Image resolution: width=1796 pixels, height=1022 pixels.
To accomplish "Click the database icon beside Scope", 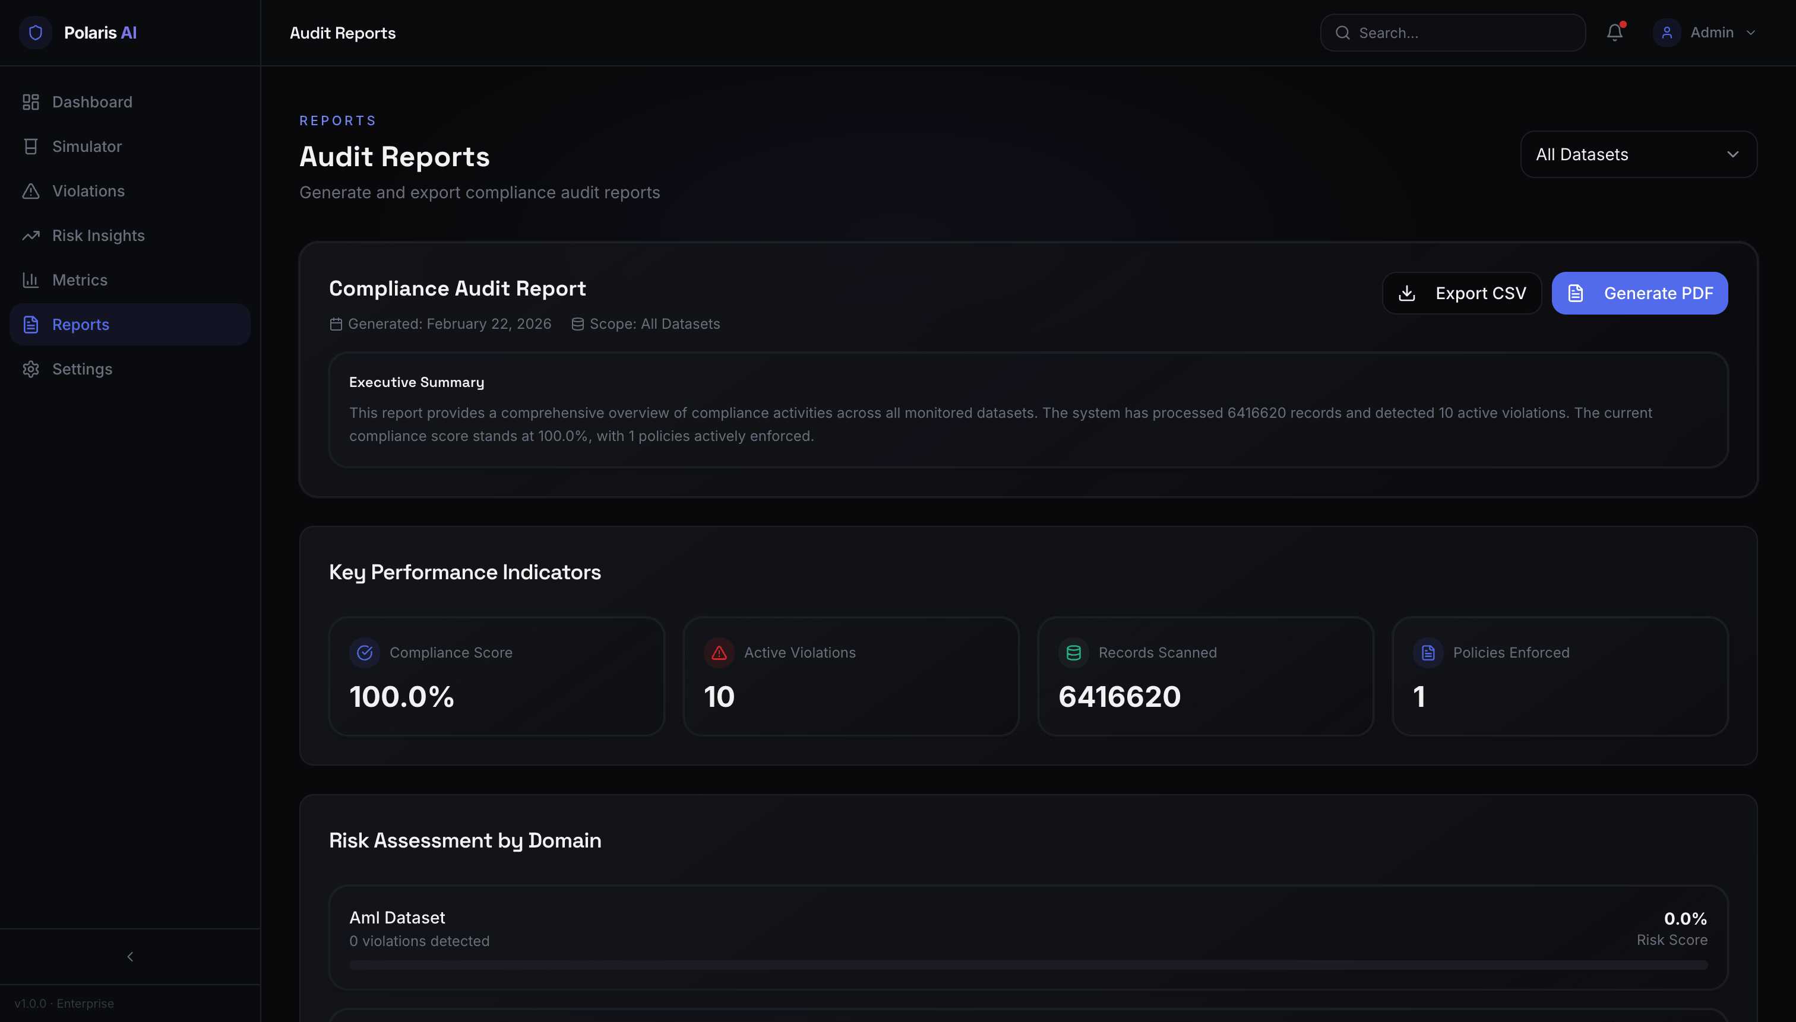I will coord(577,323).
